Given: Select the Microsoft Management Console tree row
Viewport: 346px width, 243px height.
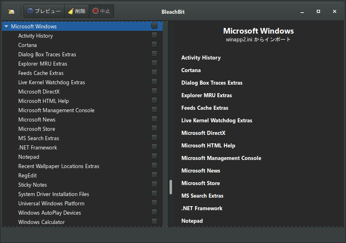Looking at the screenshot, I should pos(82,110).
